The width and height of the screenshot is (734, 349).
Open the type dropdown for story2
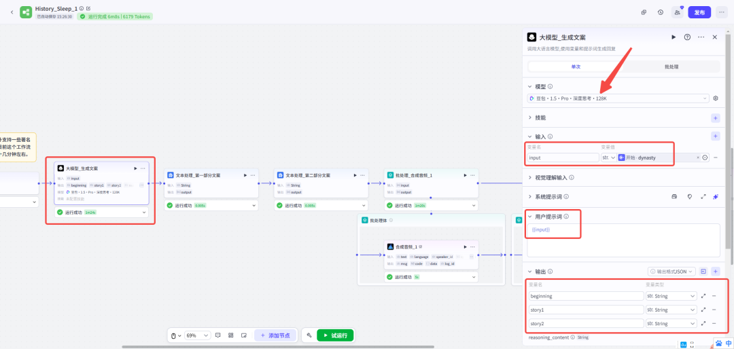pyautogui.click(x=671, y=323)
